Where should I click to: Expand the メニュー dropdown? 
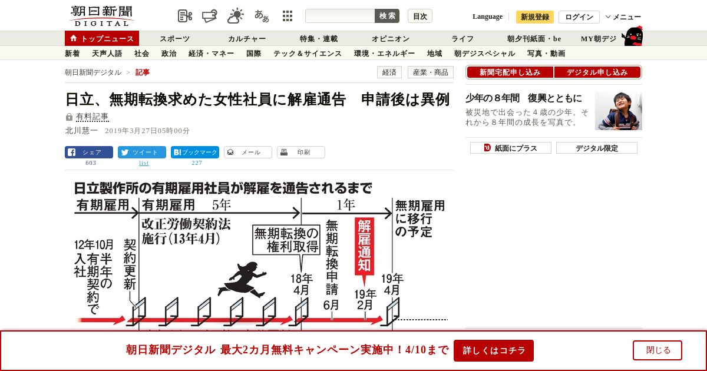point(623,17)
